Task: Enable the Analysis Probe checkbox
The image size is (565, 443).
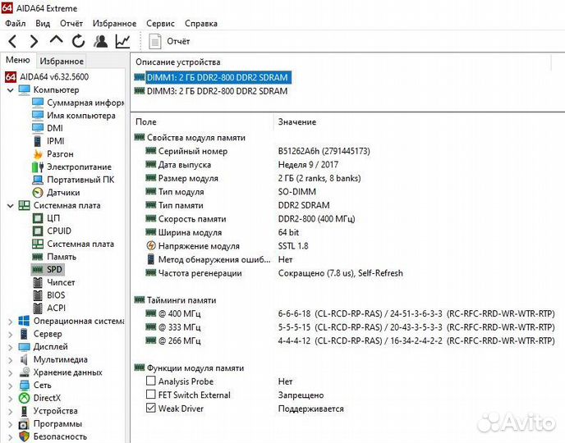Action: click(151, 381)
